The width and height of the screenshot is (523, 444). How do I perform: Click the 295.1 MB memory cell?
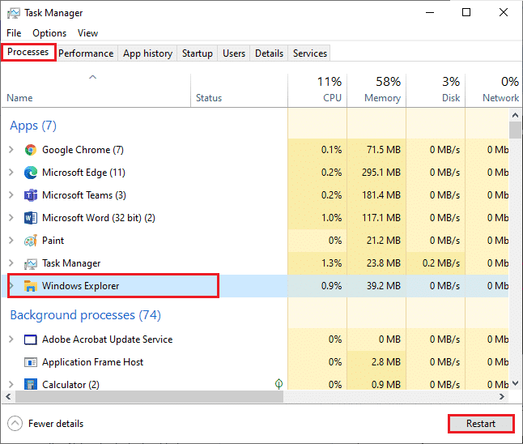(376, 173)
